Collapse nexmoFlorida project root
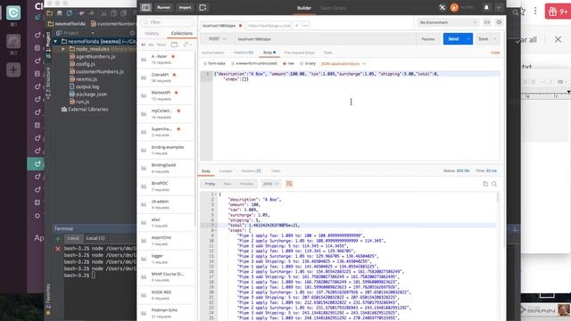571x321 pixels. (x=55, y=42)
